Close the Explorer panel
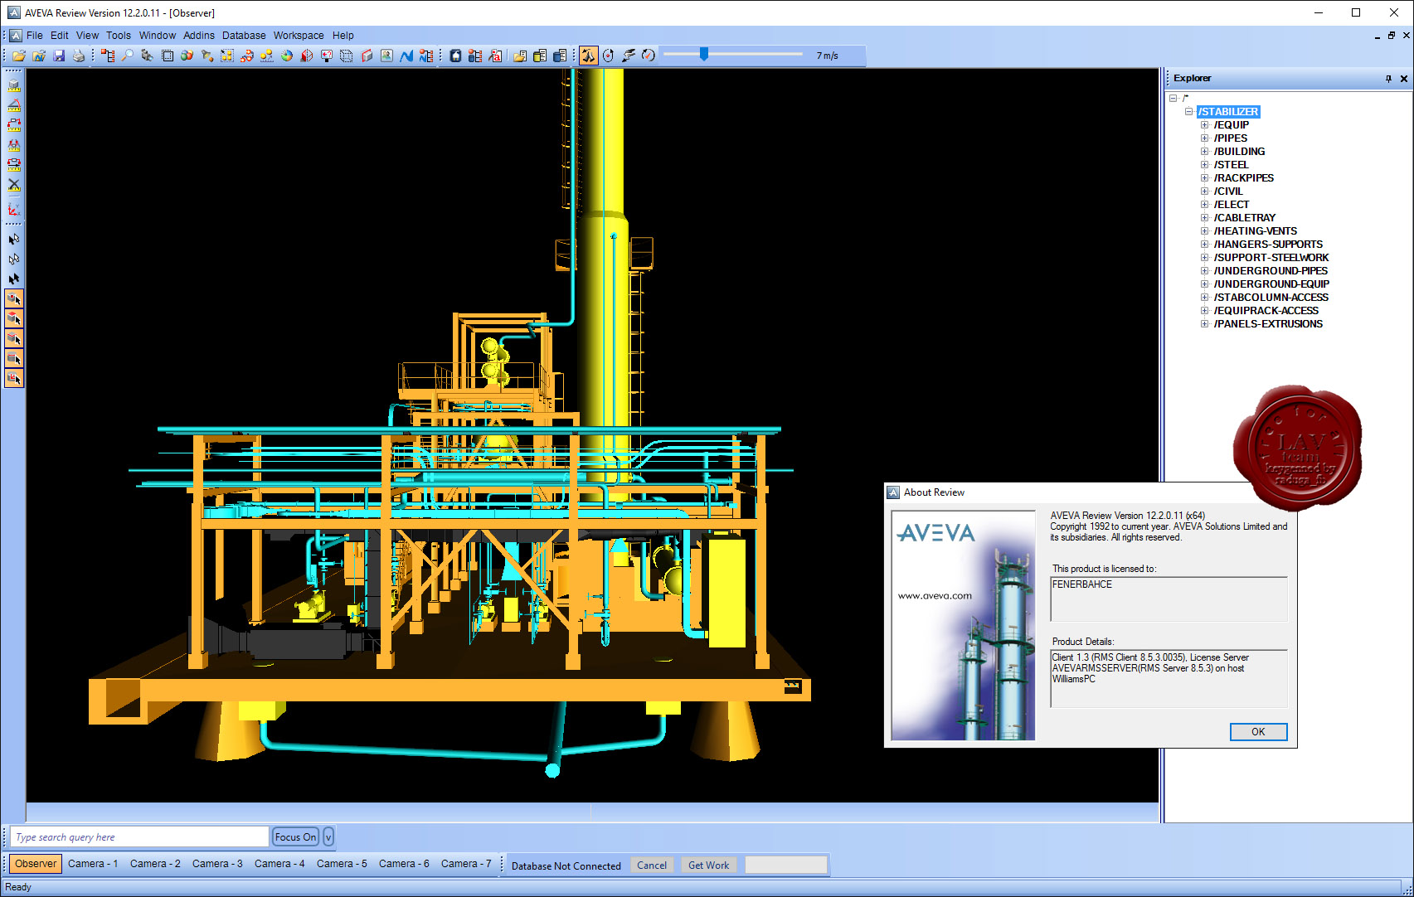The height and width of the screenshot is (897, 1414). pos(1404,79)
